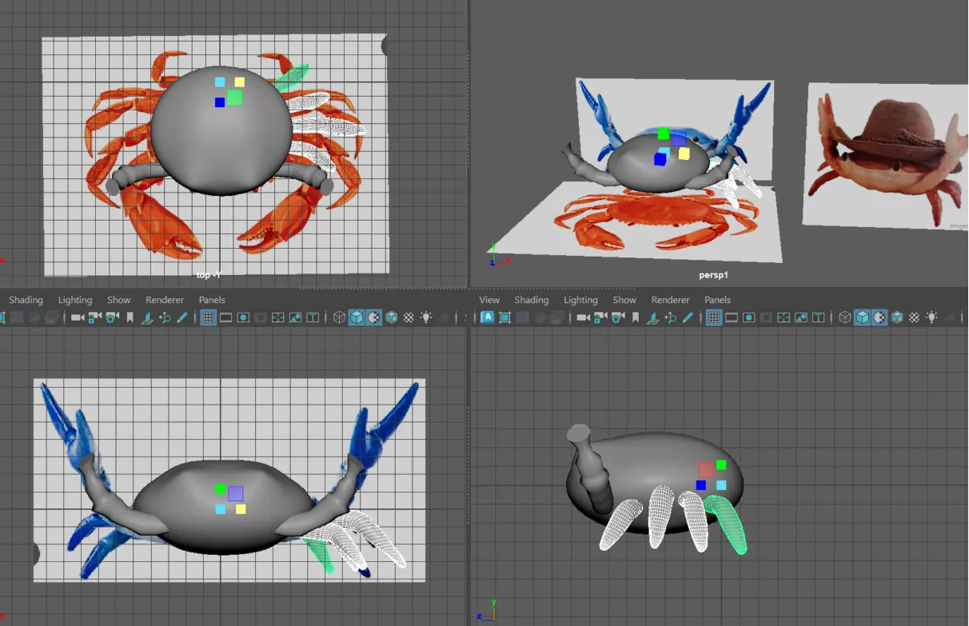Open Lighting menu of front-view panel
969x626 pixels.
[75, 300]
